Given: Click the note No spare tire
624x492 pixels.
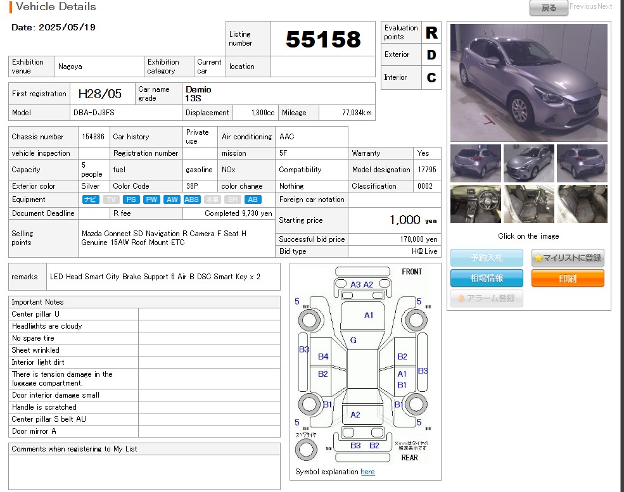Looking at the screenshot, I should [x=33, y=338].
